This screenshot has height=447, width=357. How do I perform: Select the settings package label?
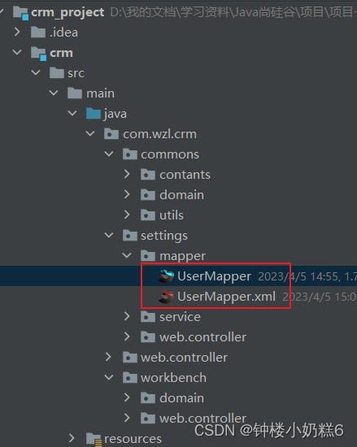tap(164, 236)
